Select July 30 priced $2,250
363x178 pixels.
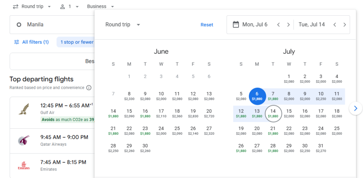[x=305, y=148]
